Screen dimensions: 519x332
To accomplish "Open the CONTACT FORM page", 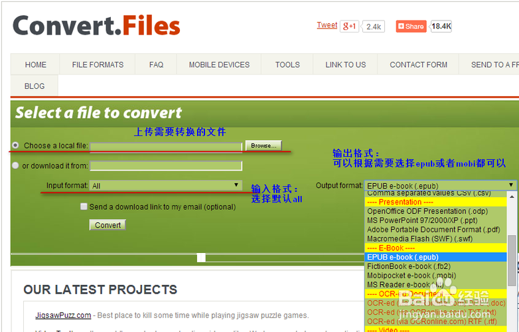I will (418, 64).
